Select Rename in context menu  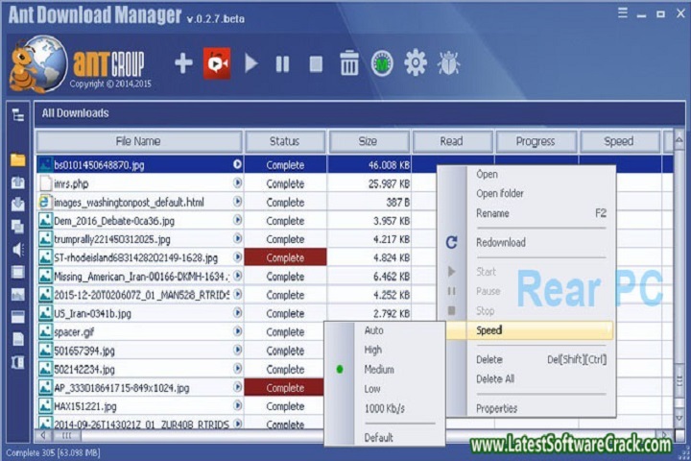[x=492, y=213]
